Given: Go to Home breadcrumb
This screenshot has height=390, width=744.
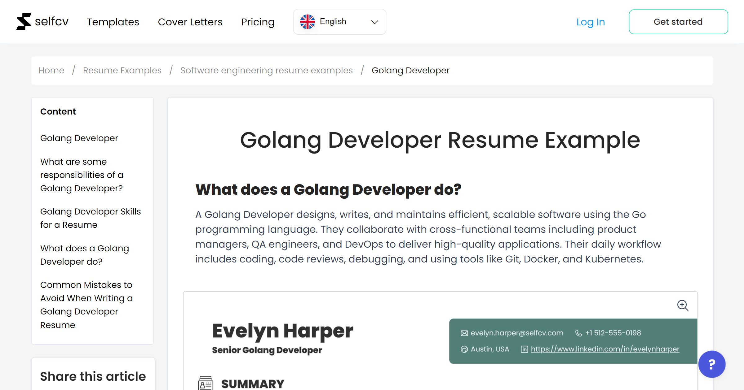Looking at the screenshot, I should pyautogui.click(x=51, y=70).
